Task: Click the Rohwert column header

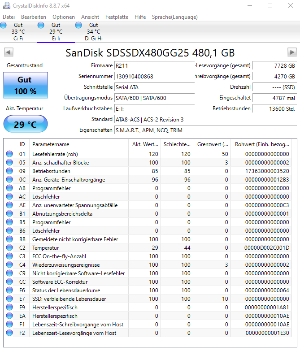Action: click(x=262, y=144)
